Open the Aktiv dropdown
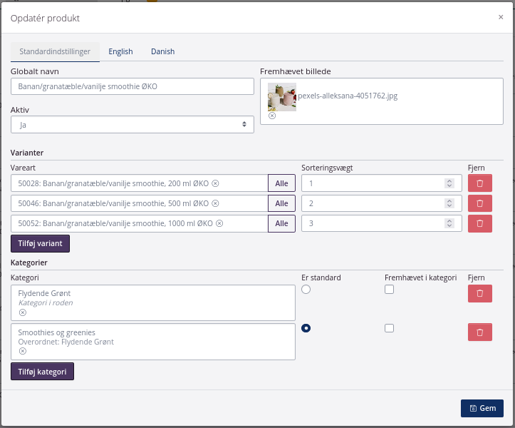 [x=132, y=125]
